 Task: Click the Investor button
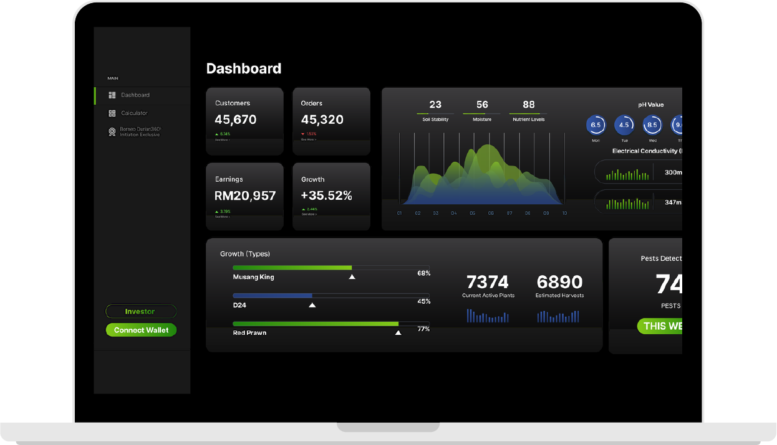coord(141,312)
